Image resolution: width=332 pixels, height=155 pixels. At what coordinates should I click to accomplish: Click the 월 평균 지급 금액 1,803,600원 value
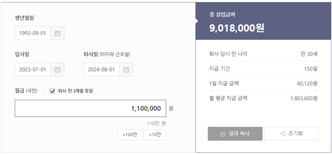click(304, 98)
